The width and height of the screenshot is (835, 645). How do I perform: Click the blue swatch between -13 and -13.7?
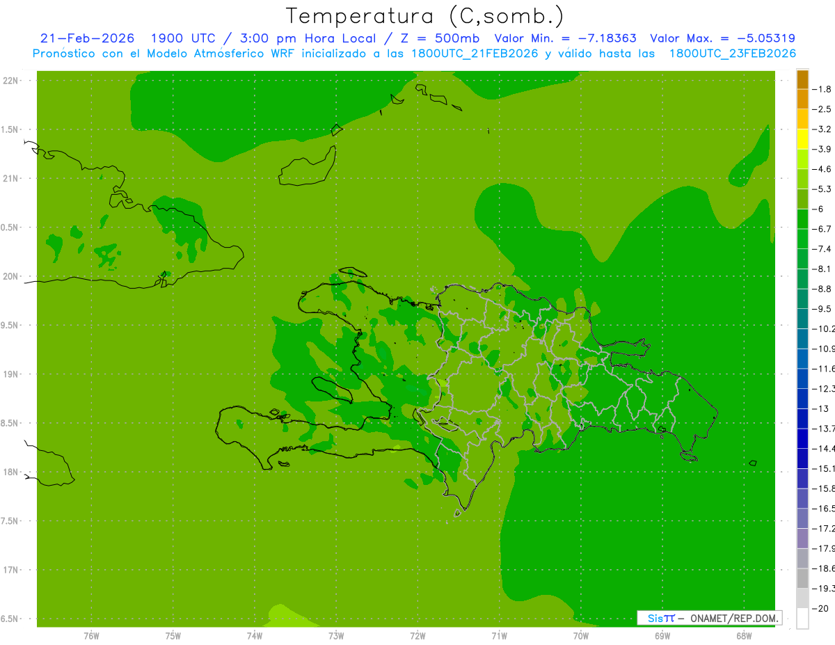802,418
